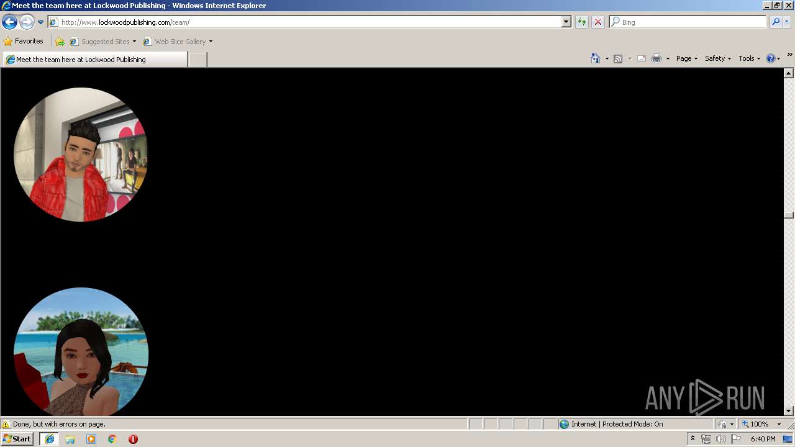Screen dimensions: 795x447
Task: Open the search provider dropdown arrow
Action: [x=787, y=22]
